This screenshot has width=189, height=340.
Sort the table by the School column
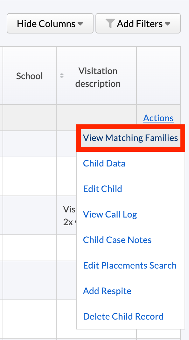coord(29,76)
